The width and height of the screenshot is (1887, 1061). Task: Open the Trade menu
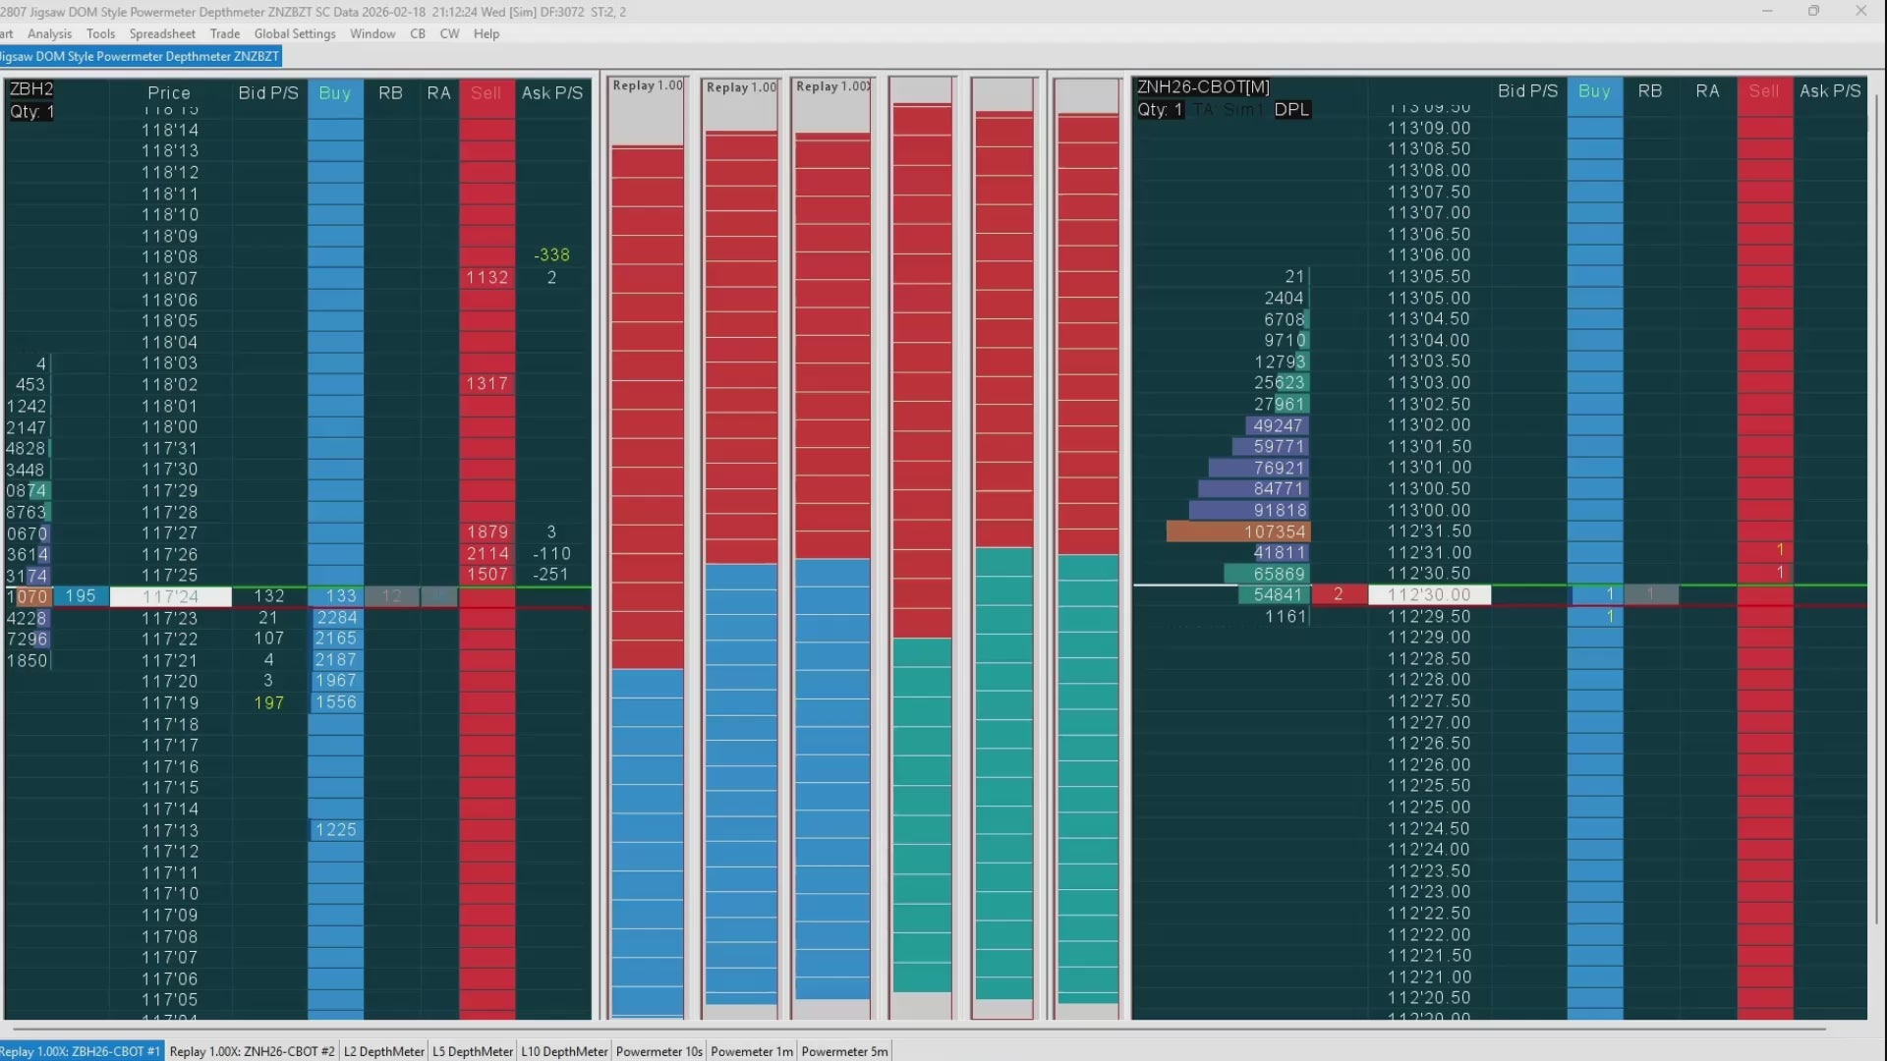[x=225, y=33]
